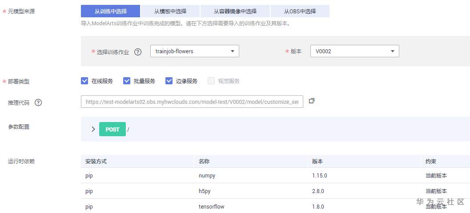Click the inference code URL input field
The width and height of the screenshot is (470, 213).
pyautogui.click(x=192, y=102)
